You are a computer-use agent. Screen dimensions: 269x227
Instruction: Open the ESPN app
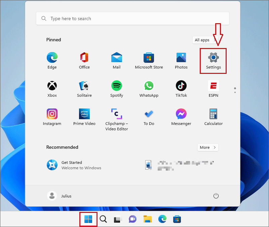213,89
